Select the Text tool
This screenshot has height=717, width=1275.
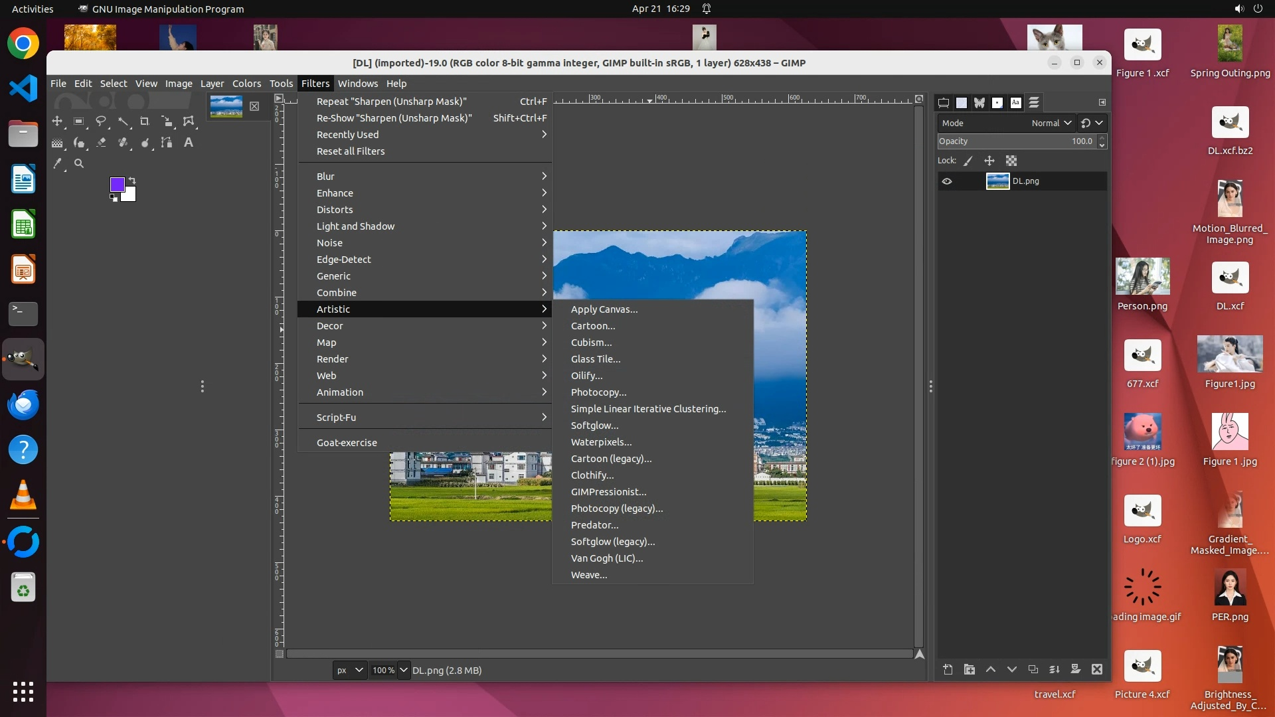(x=189, y=143)
